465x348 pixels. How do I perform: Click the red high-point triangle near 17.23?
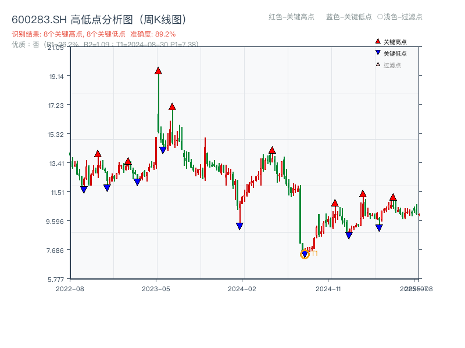[172, 107]
